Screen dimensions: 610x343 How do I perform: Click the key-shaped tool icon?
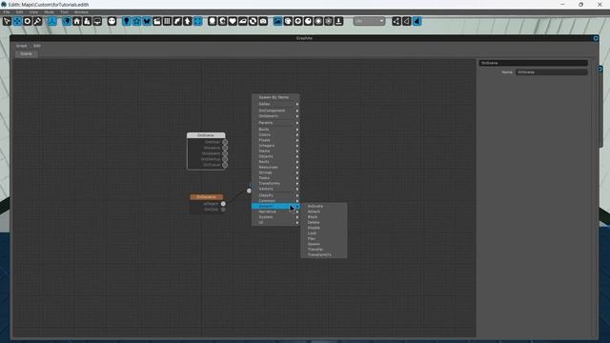[37, 21]
